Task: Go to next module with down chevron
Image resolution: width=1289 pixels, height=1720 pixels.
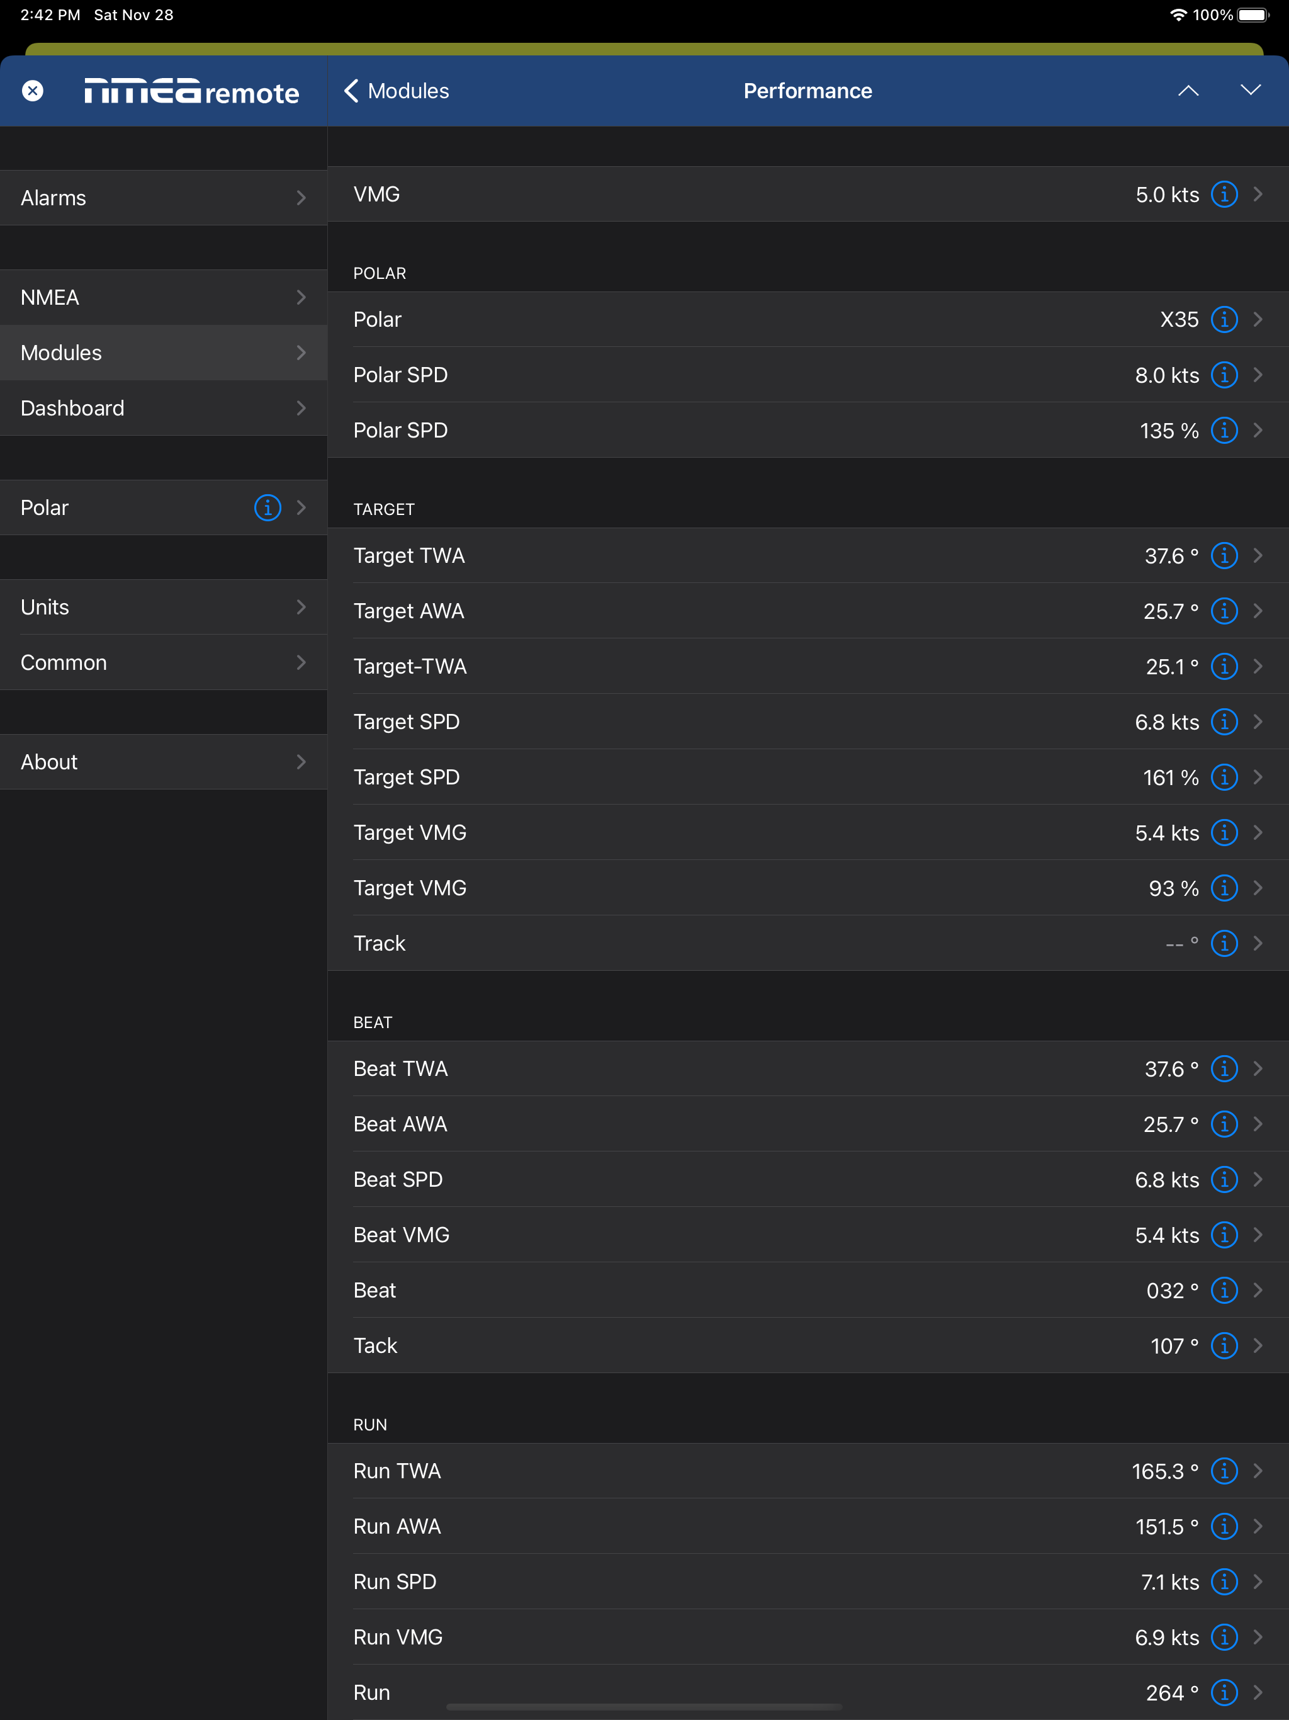Action: pyautogui.click(x=1250, y=91)
